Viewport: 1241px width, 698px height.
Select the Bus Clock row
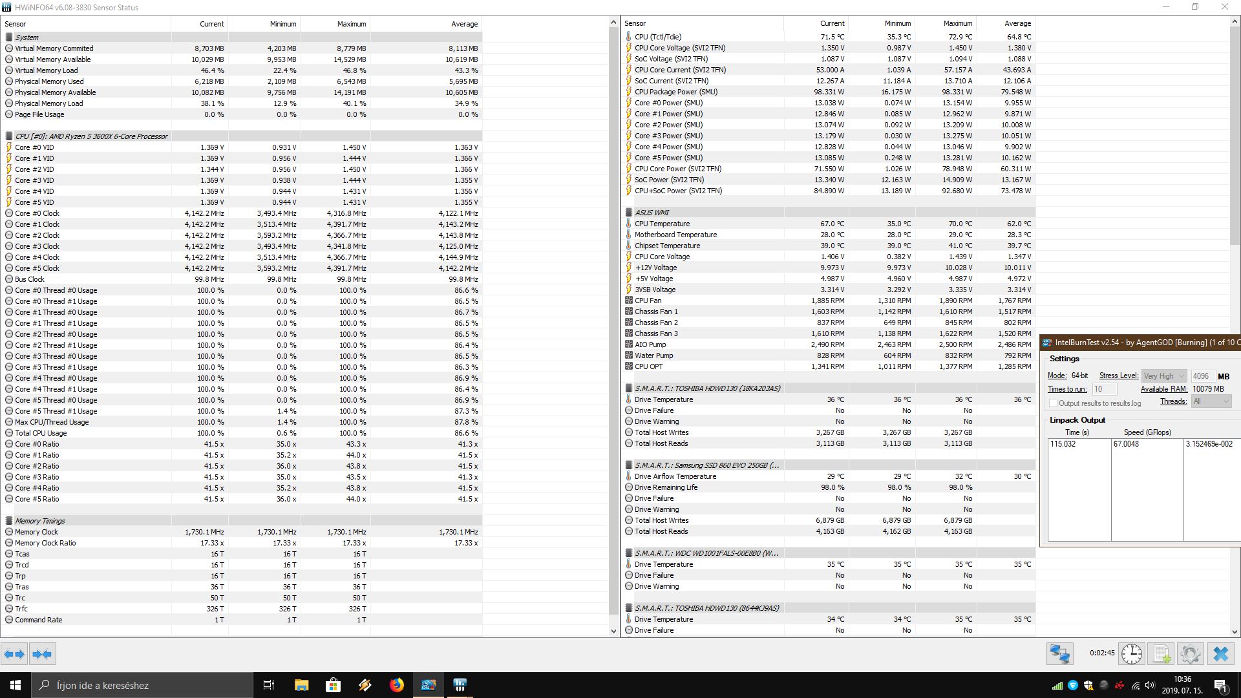pyautogui.click(x=242, y=279)
